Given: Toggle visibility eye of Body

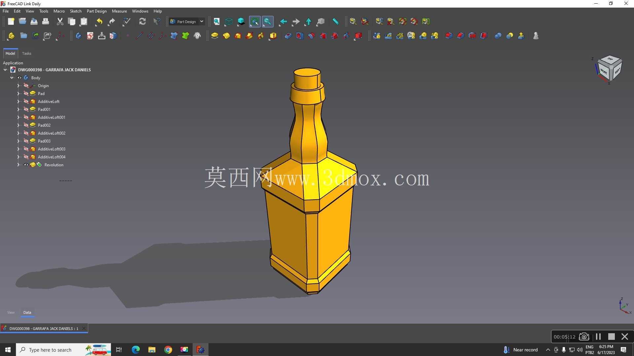Looking at the screenshot, I should point(19,78).
